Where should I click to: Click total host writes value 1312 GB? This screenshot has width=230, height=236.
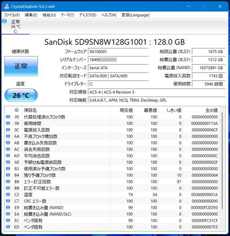click(209, 60)
